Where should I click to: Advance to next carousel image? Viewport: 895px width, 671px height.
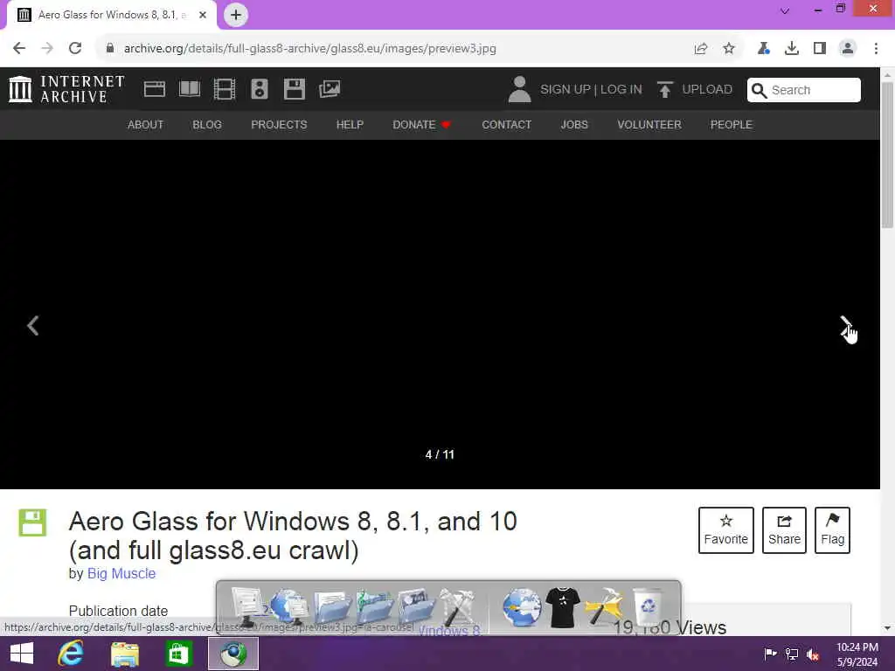[x=846, y=326]
